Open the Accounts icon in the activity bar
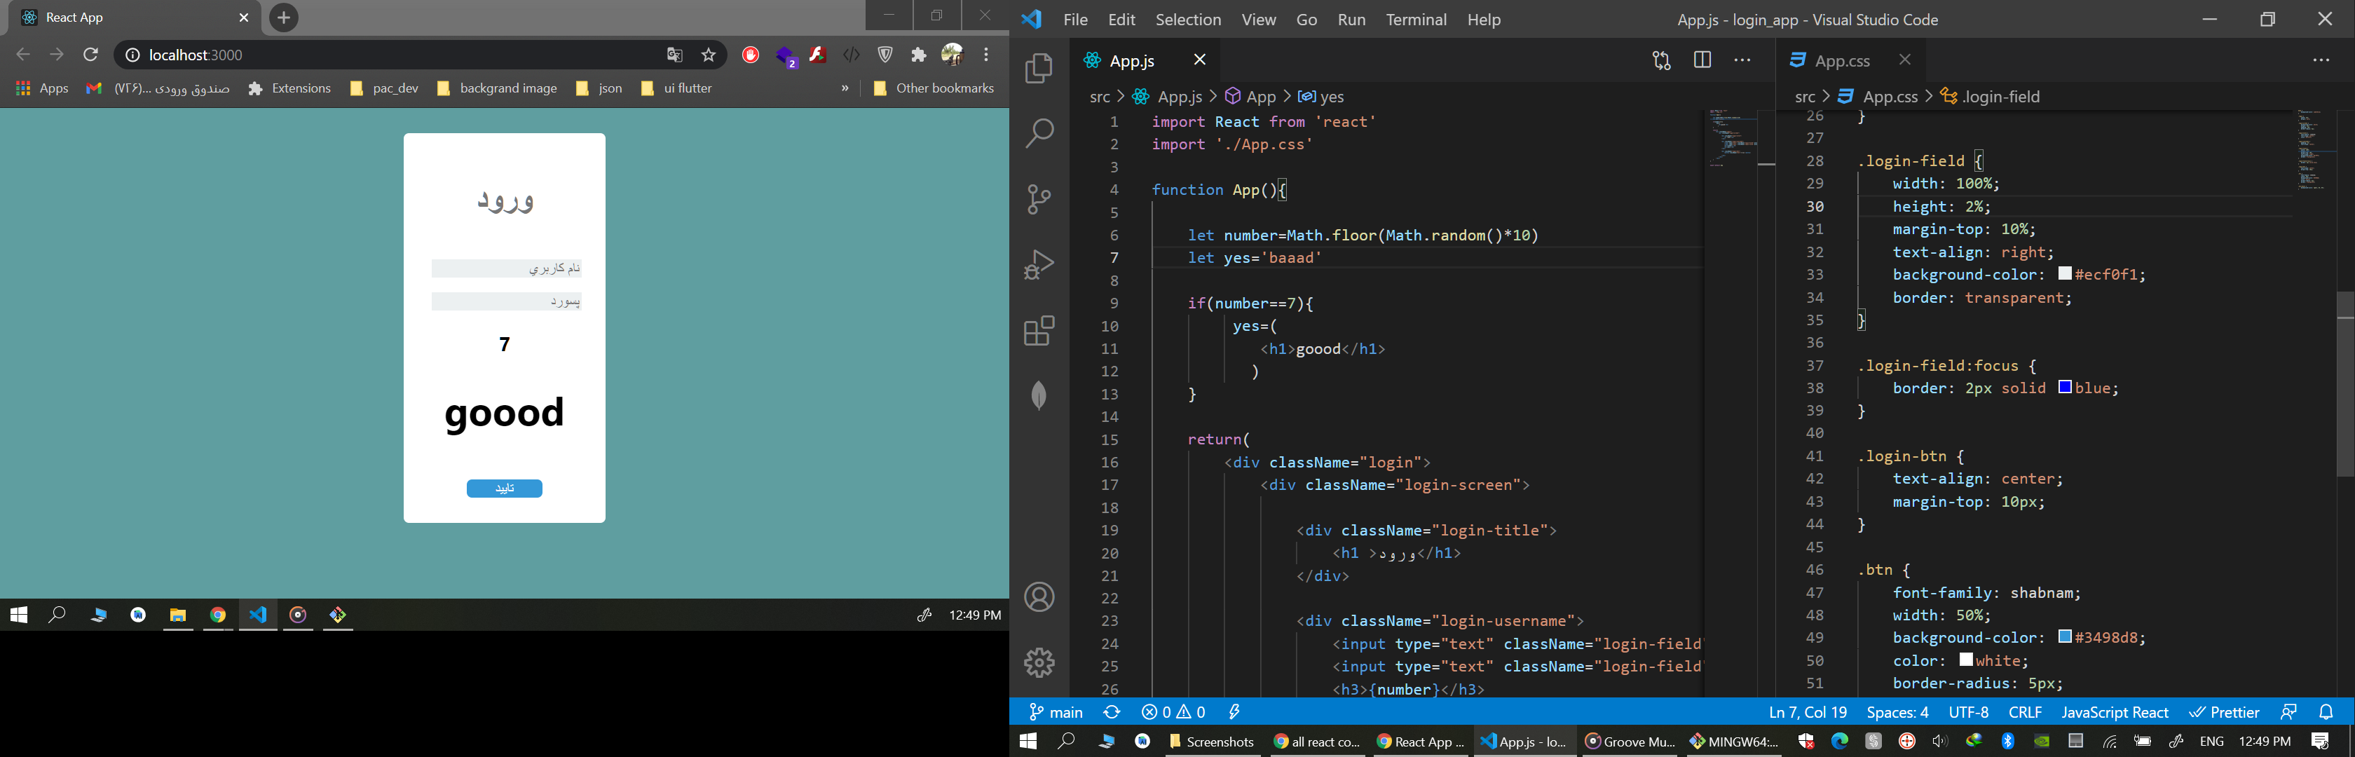 (x=1039, y=598)
